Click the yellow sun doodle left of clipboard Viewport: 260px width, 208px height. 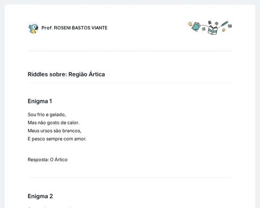pyautogui.click(x=190, y=24)
